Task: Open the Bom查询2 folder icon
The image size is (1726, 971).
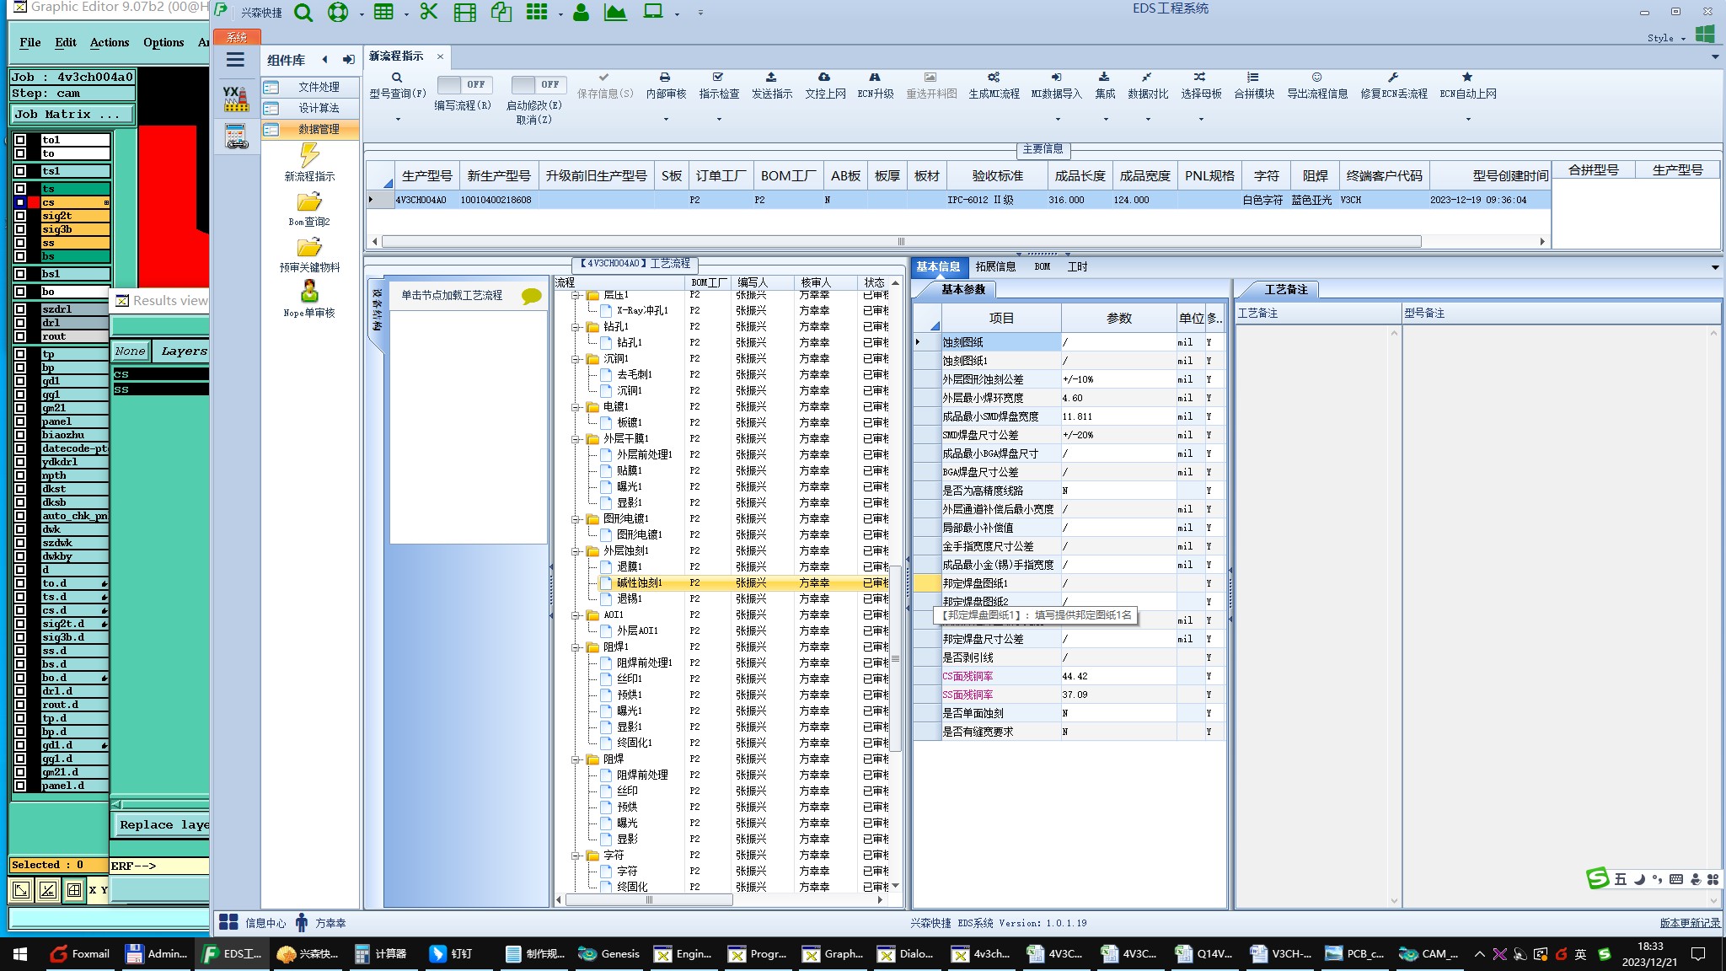Action: (309, 202)
